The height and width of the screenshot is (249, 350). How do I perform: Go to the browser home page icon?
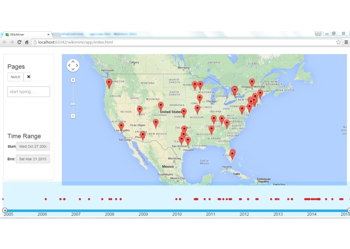(27, 42)
